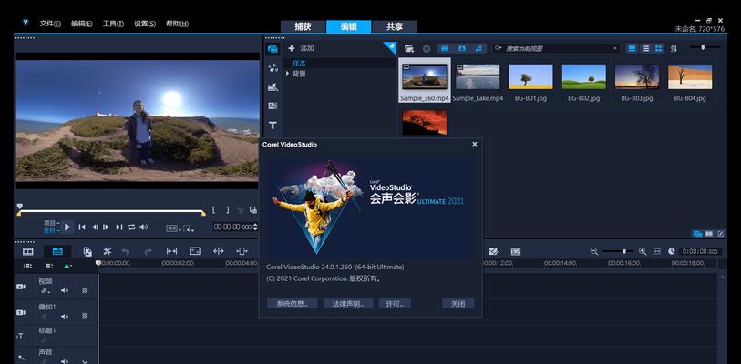
Task: Expand the 声音 voice track chevron
Action: [85, 361]
